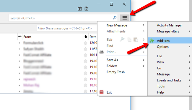Expand the Save As submenu arrow
Viewport: 192px width, 110px height.
(144, 60)
